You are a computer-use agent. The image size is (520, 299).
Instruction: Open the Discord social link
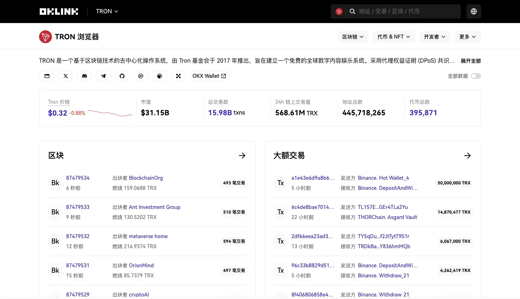tap(84, 76)
